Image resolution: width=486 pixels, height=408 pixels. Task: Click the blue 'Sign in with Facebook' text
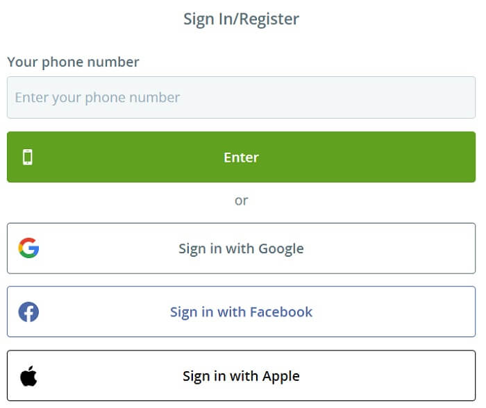241,312
